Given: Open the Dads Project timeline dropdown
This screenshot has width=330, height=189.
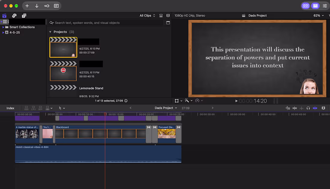Looking at the screenshot, I should click(166, 108).
